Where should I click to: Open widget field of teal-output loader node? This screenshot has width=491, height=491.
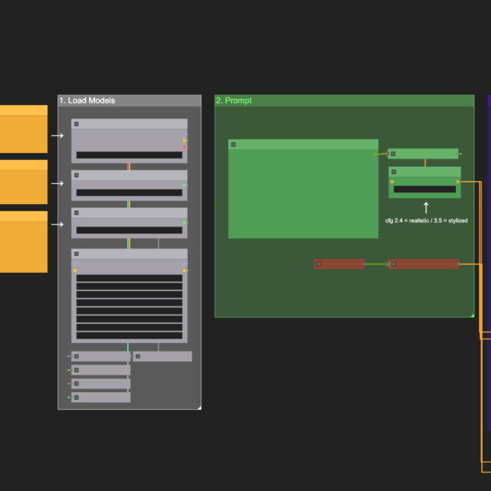[x=129, y=193]
